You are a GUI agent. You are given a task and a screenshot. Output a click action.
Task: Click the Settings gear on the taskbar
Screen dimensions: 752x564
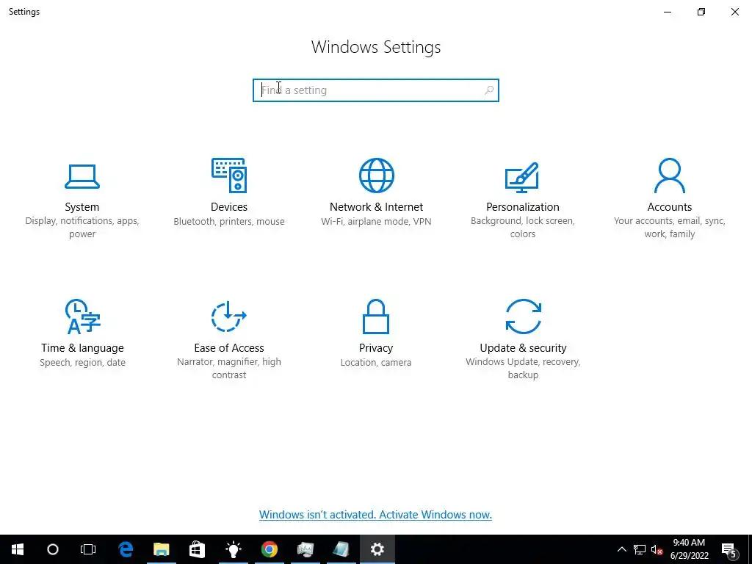(377, 549)
